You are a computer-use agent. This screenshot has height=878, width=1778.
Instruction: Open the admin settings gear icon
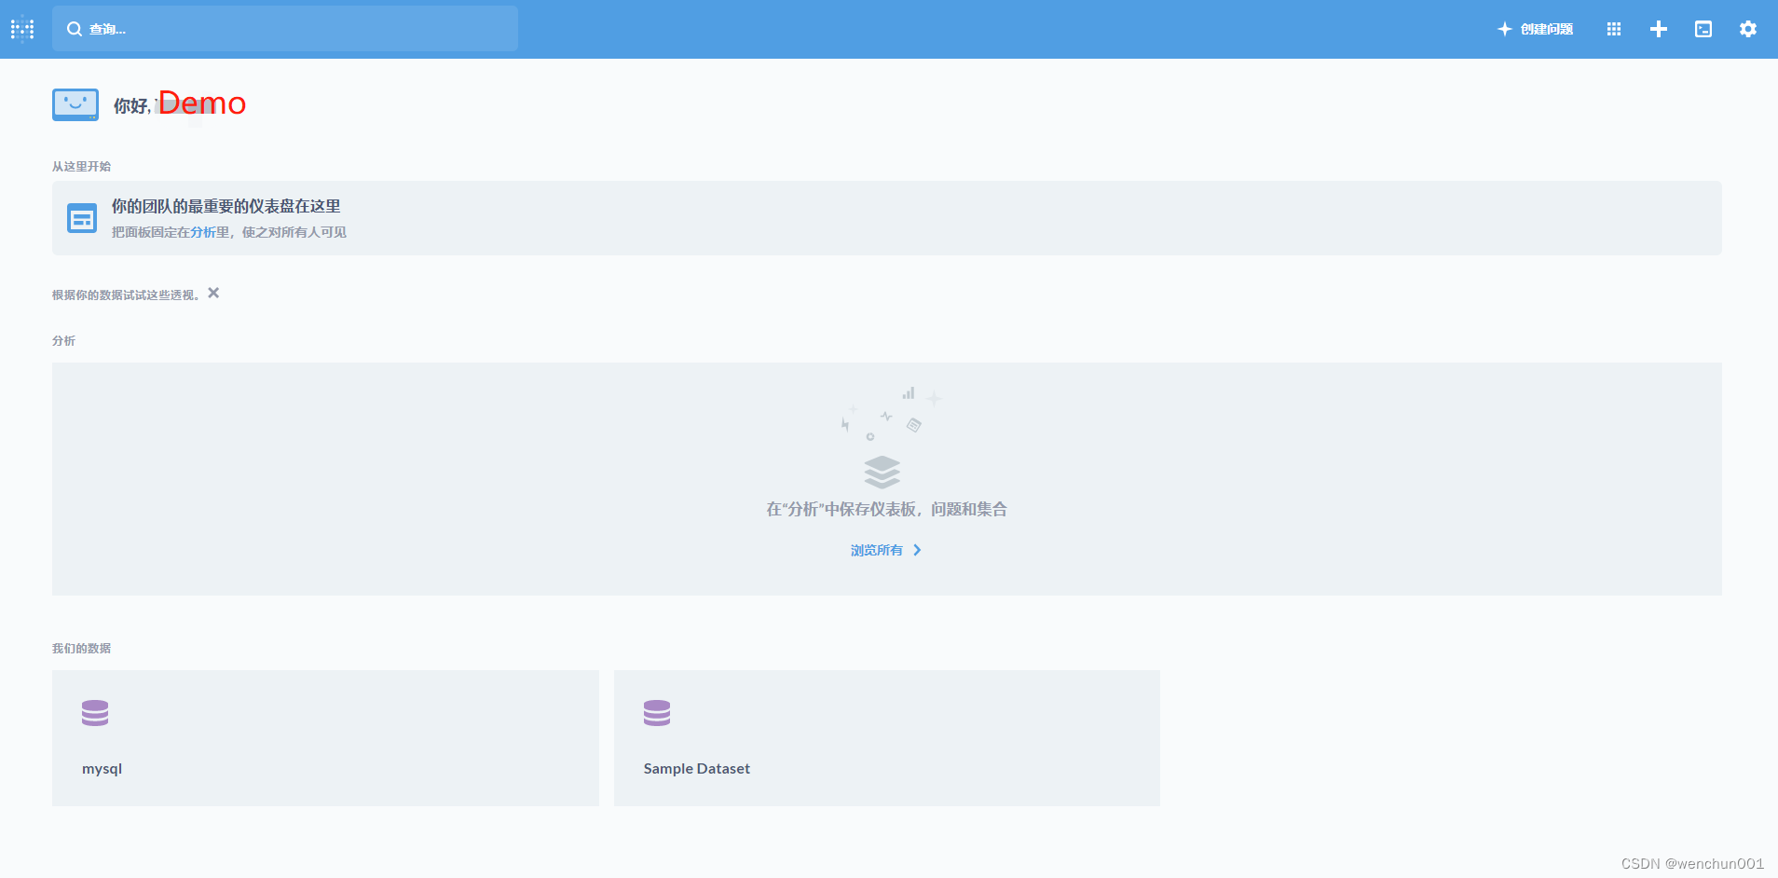[1748, 29]
